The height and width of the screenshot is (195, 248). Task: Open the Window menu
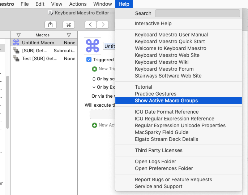[x=103, y=4]
